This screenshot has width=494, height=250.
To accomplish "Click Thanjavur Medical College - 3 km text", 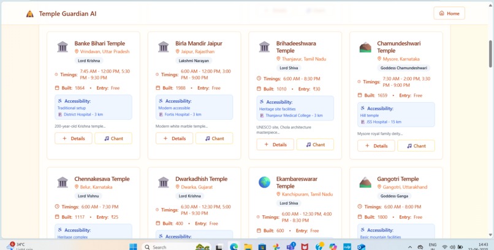I will pos(294,116).
